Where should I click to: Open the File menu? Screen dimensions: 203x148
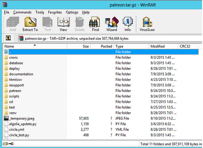click(x=7, y=12)
